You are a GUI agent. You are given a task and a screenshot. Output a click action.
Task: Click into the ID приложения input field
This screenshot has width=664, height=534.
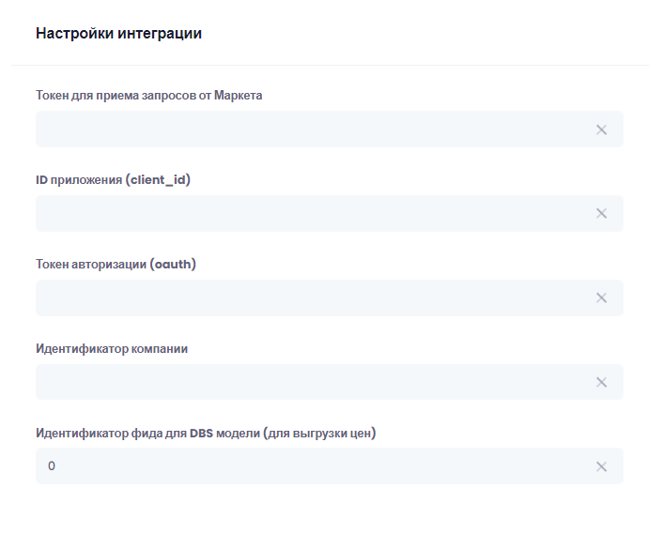310,214
